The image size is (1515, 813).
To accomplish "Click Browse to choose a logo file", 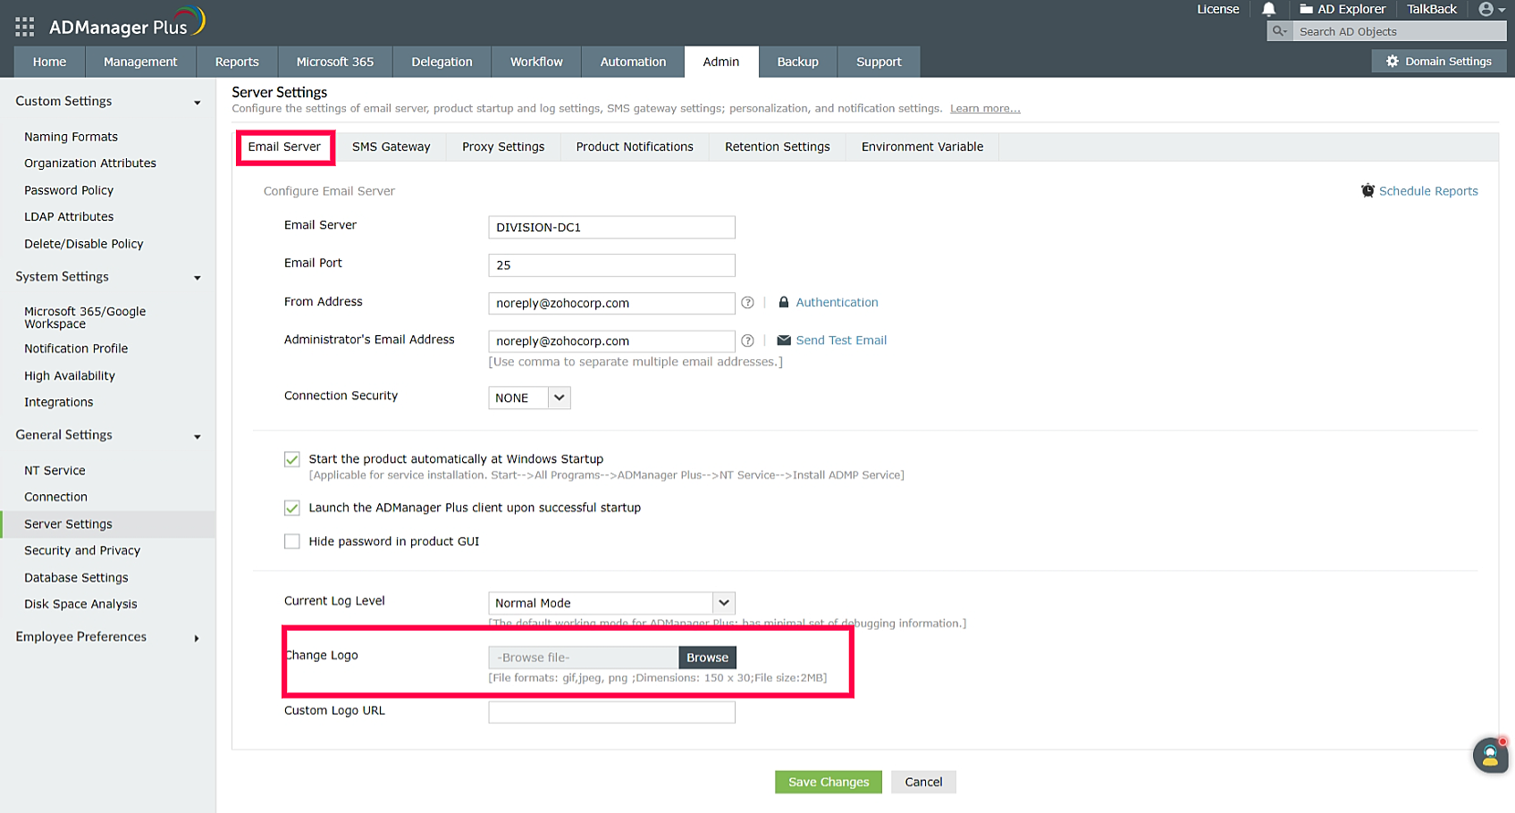I will [707, 658].
